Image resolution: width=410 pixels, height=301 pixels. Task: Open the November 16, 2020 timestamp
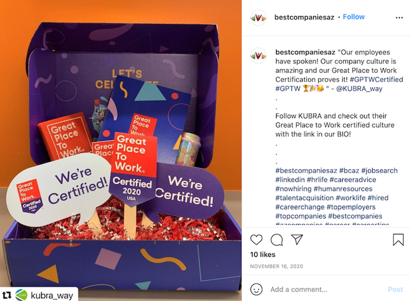pos(276,266)
